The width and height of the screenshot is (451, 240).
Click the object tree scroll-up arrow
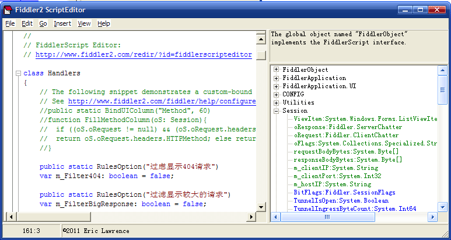[442, 70]
